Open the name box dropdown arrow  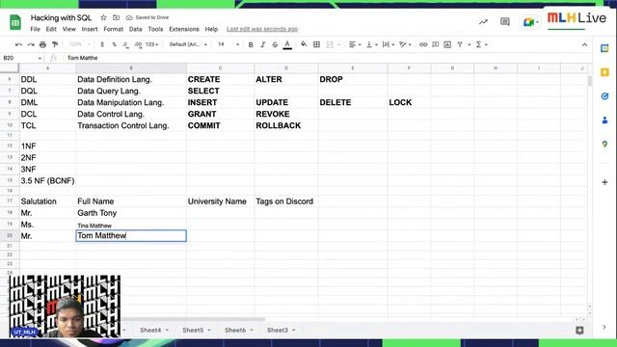click(x=40, y=58)
